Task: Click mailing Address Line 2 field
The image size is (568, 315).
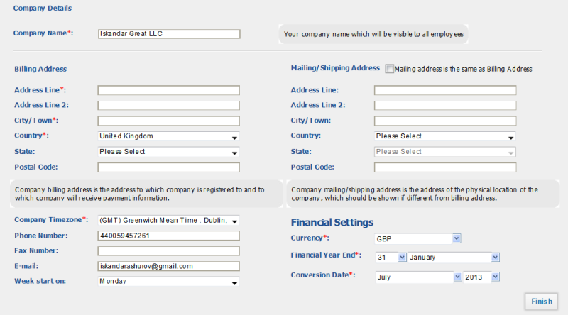Action: click(445, 106)
